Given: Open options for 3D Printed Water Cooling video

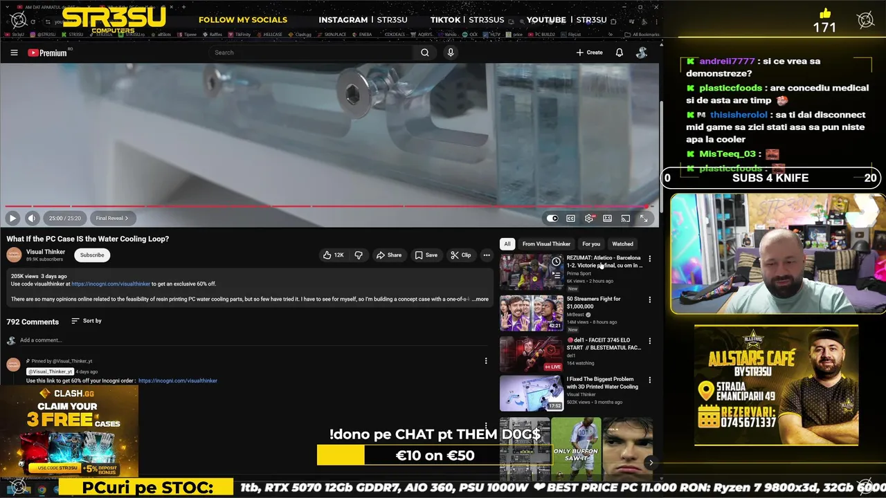Looking at the screenshot, I should tap(649, 380).
